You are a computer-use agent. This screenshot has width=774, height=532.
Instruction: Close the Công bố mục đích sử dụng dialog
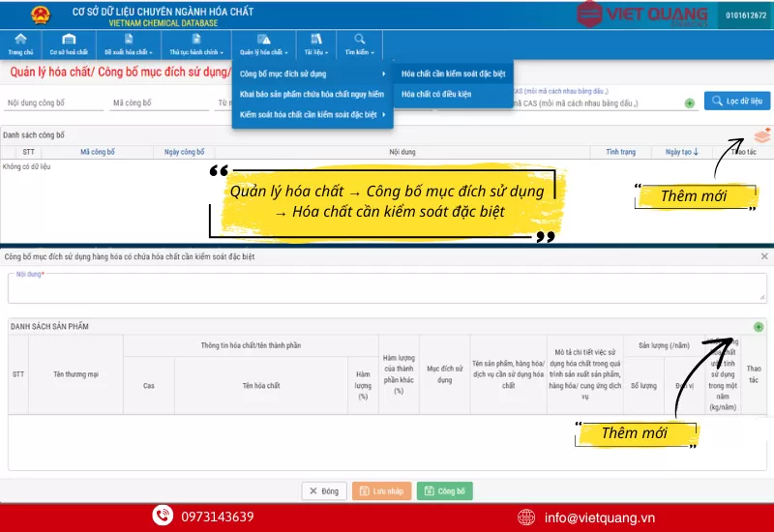(764, 256)
